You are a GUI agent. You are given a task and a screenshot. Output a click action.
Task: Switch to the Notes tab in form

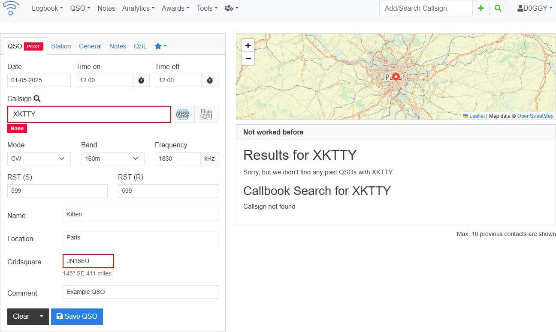(x=118, y=46)
